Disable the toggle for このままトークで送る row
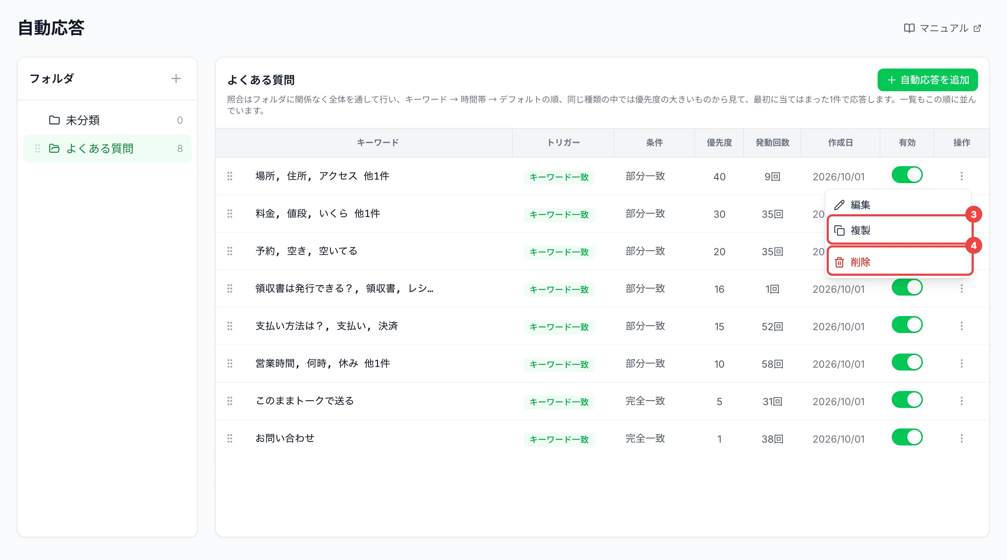Screen dimensions: 1007x560 coord(907,400)
